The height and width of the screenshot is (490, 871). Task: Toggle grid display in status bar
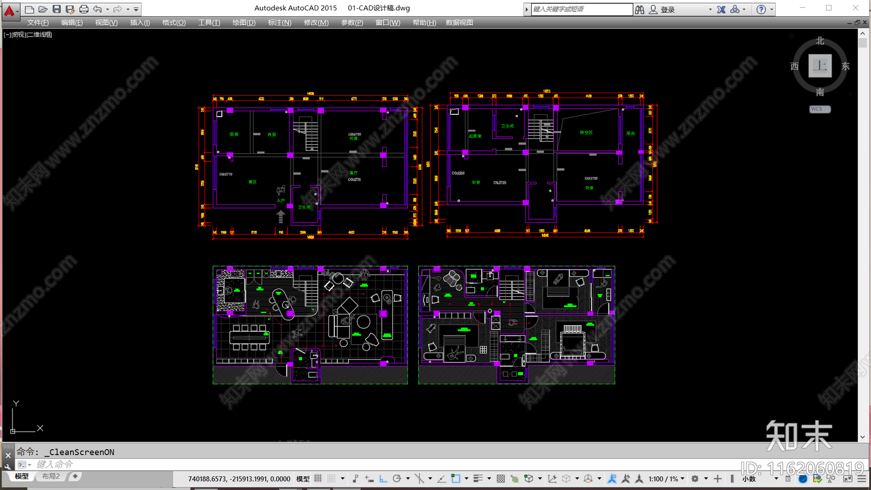(318, 479)
